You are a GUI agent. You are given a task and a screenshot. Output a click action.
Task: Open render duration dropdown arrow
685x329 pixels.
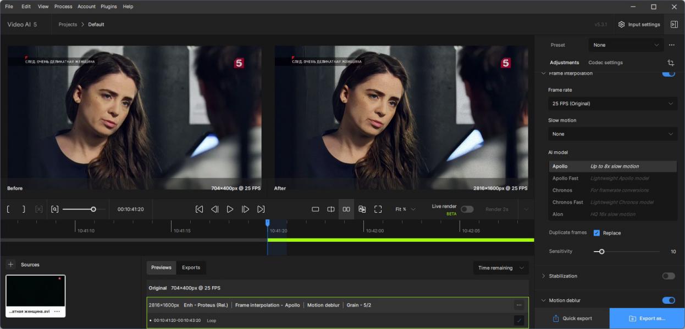pos(526,209)
